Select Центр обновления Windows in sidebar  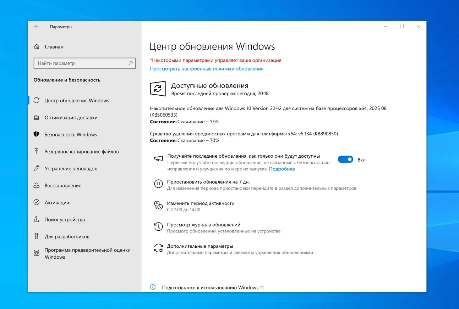click(77, 101)
